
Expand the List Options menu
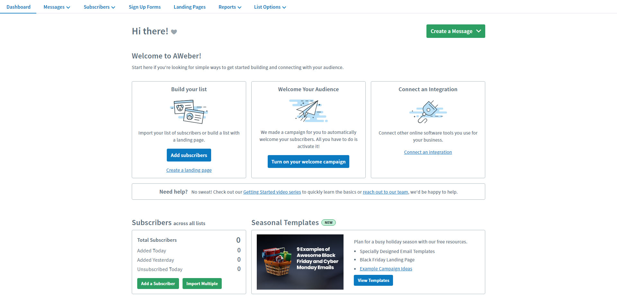click(270, 7)
